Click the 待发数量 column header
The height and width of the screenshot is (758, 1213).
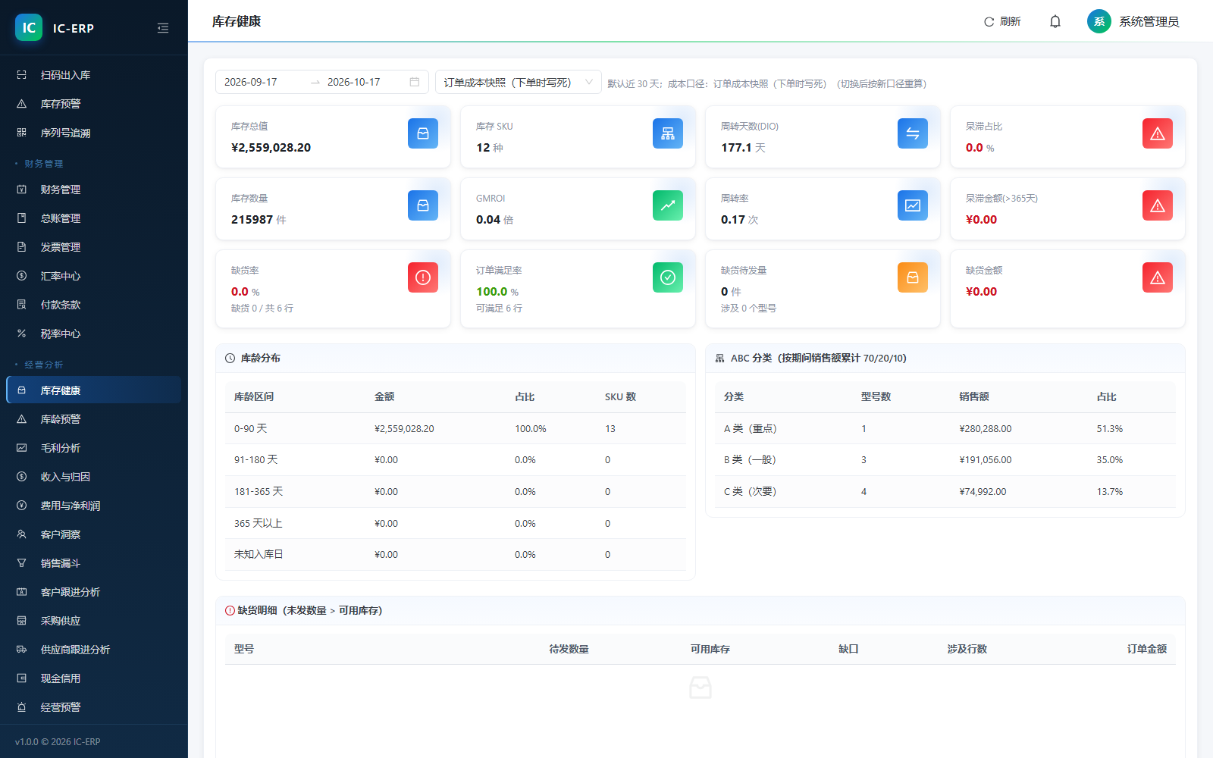click(x=569, y=649)
